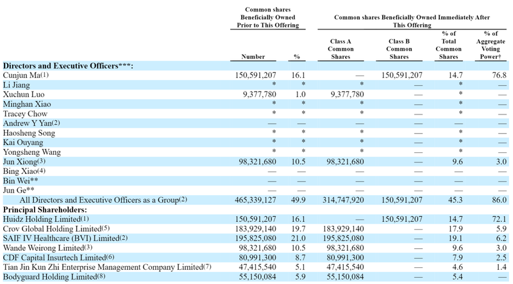Select the 6.2 voting power for SAIF IV

(x=501, y=239)
